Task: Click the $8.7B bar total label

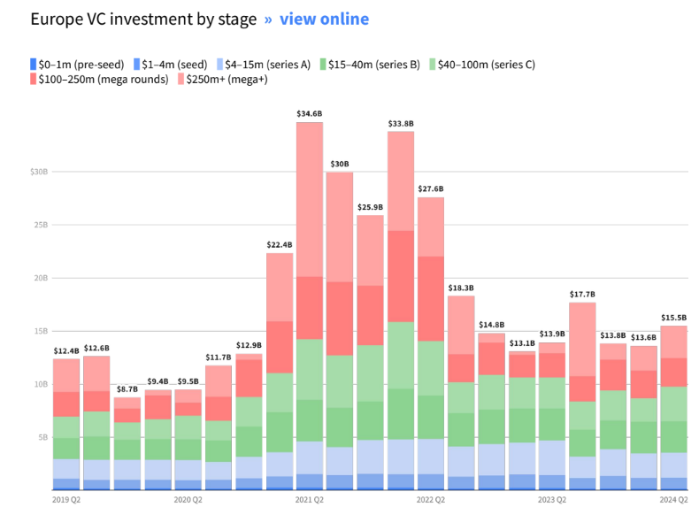Action: [x=127, y=389]
